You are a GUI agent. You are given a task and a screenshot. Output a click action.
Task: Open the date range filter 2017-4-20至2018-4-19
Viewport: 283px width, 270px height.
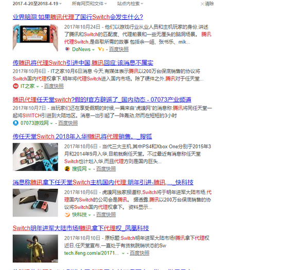click(37, 4)
